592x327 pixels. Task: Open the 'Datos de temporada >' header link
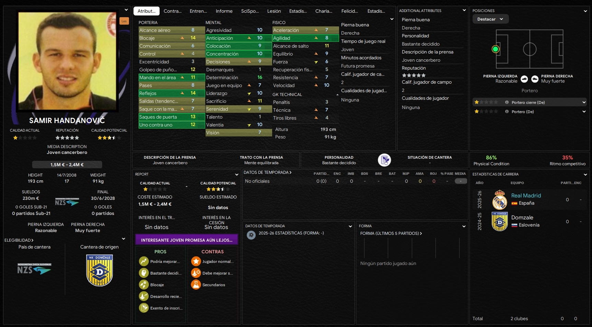pos(268,172)
